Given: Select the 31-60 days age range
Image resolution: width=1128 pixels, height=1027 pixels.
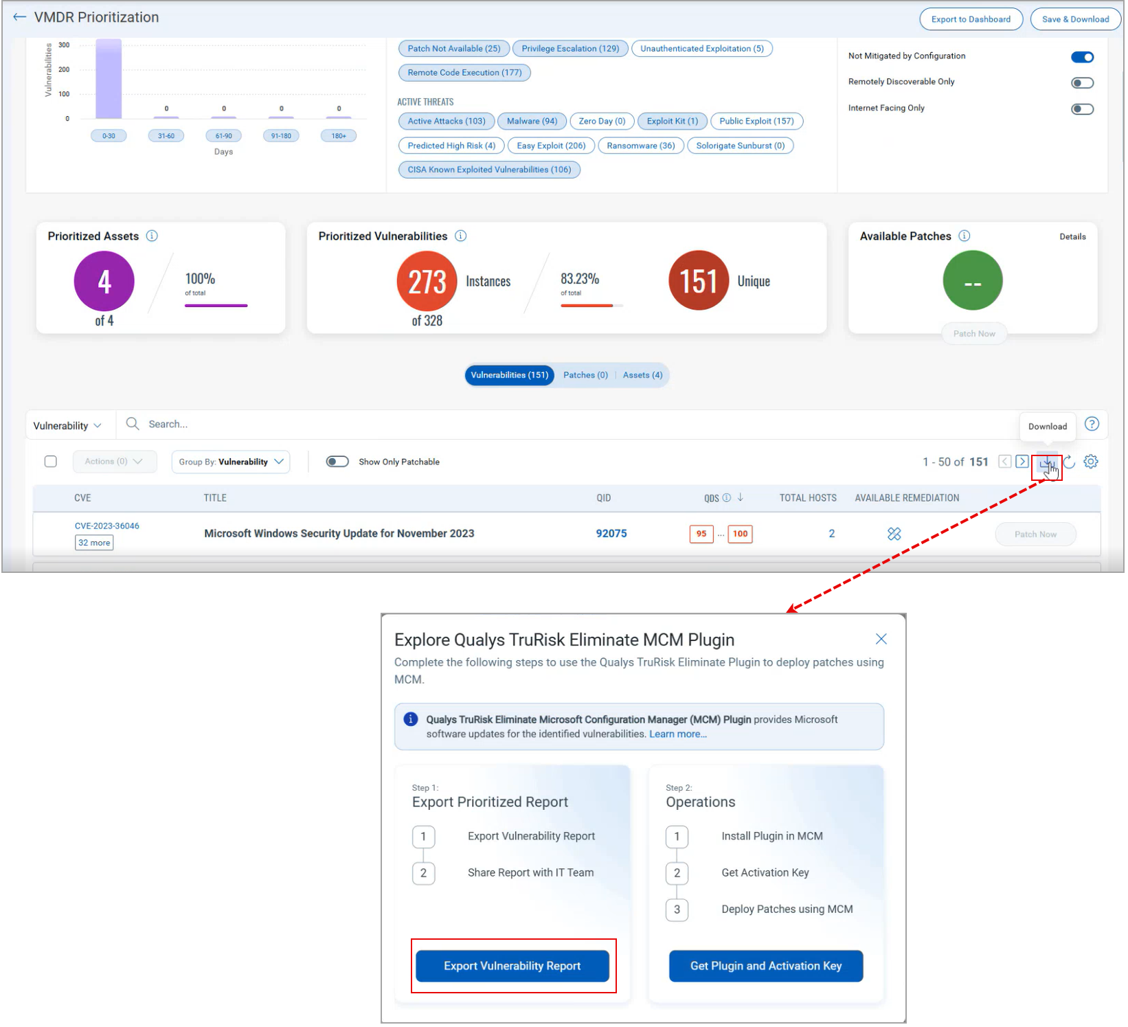Looking at the screenshot, I should [x=166, y=136].
